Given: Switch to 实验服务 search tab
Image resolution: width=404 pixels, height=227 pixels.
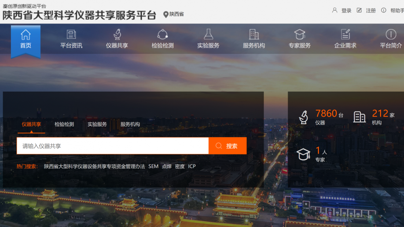Looking at the screenshot, I should (97, 124).
